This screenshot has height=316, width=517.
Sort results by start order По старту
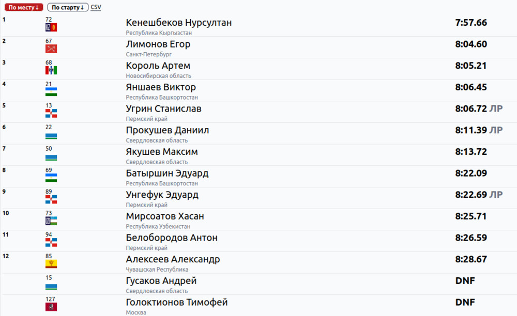(x=67, y=8)
